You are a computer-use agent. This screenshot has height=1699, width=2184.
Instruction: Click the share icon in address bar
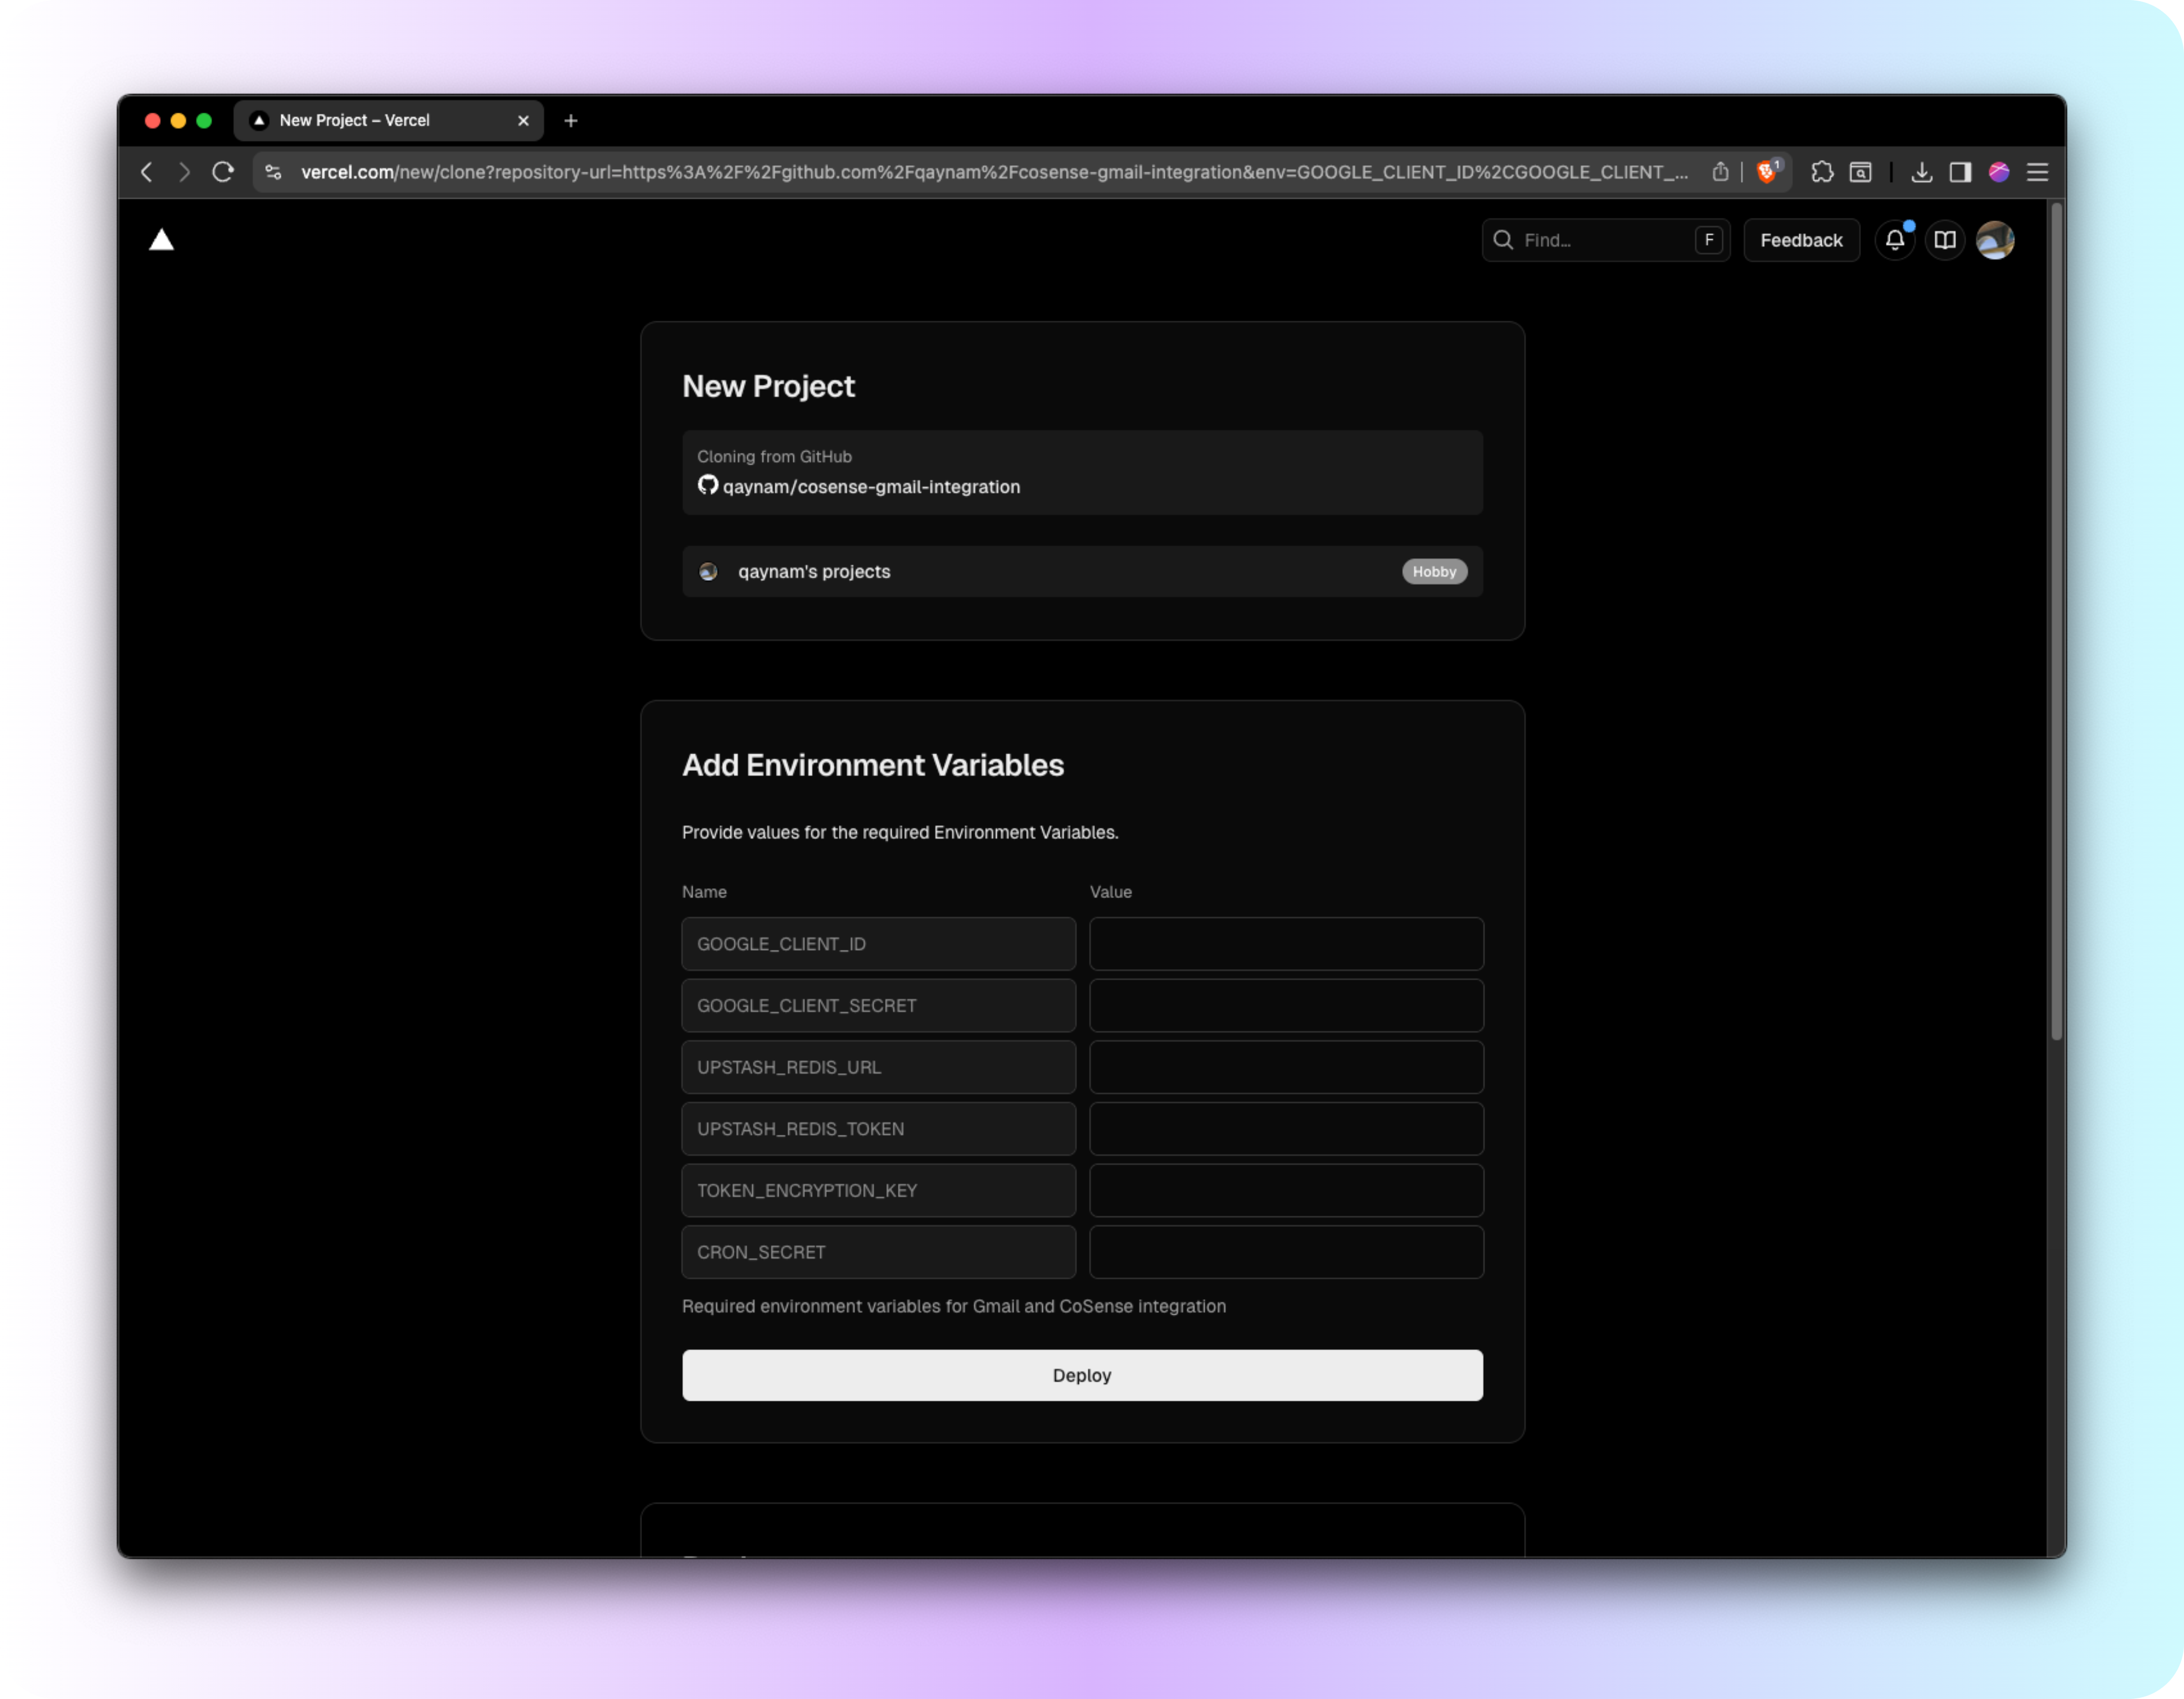click(x=1720, y=172)
